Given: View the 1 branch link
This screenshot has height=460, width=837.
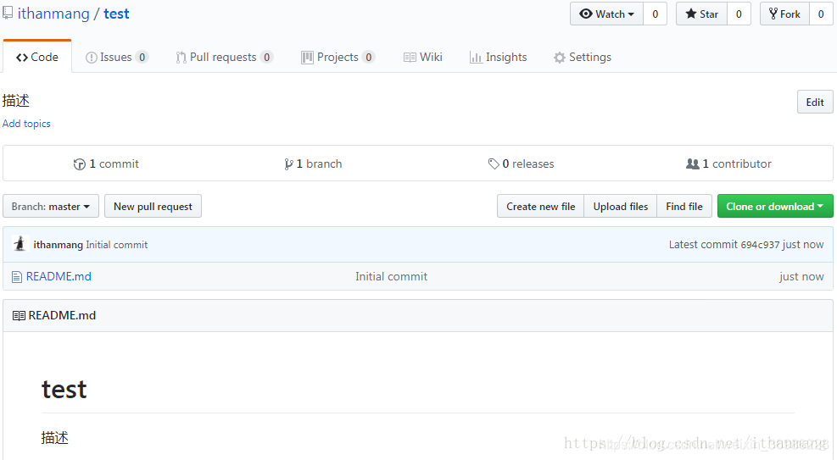Looking at the screenshot, I should 313,164.
